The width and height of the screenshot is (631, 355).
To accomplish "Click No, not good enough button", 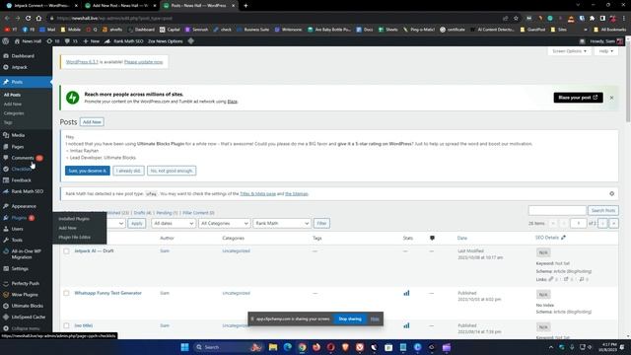I will pyautogui.click(x=172, y=171).
